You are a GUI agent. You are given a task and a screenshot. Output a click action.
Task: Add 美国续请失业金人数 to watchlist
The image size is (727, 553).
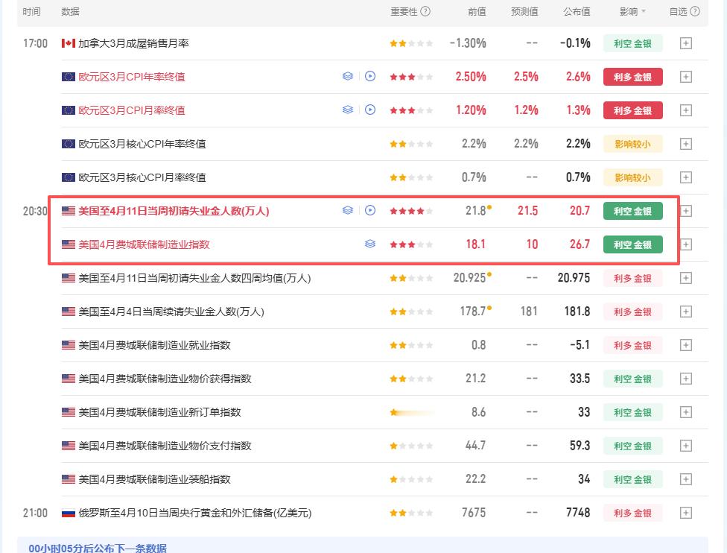coord(686,312)
